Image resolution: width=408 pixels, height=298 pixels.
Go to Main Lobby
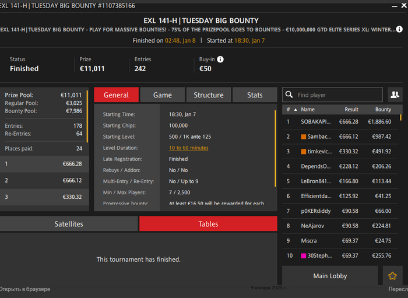(x=330, y=276)
